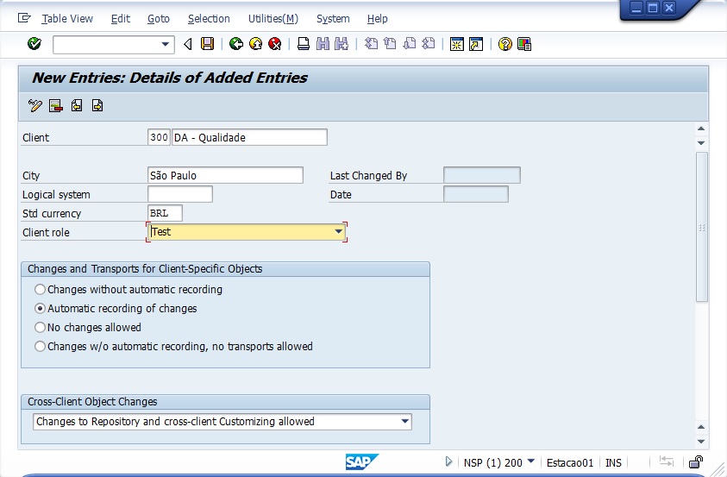727x477 pixels.
Task: Open Help with the question mark icon
Action: (x=505, y=44)
